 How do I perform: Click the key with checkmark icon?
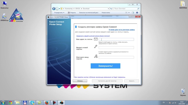(x=96, y=56)
